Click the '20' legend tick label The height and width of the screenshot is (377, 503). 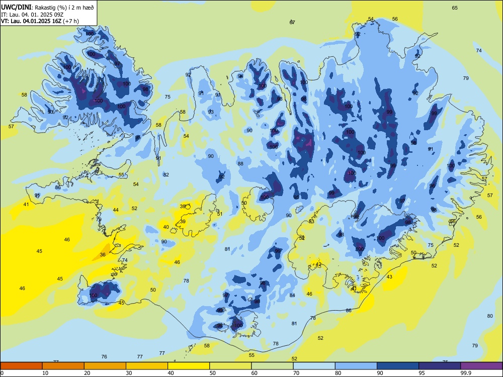[87, 373]
